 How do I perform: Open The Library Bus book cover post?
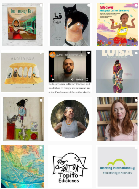tap(22, 24)
